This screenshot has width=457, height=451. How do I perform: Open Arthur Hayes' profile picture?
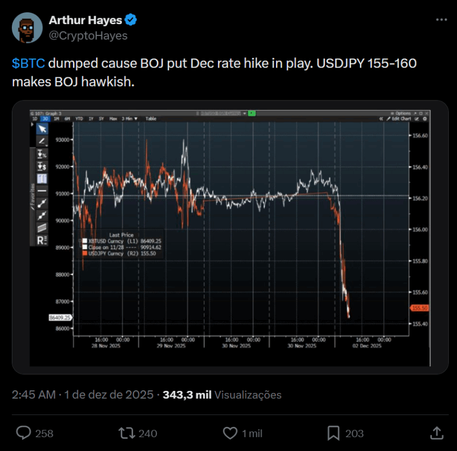point(27,27)
